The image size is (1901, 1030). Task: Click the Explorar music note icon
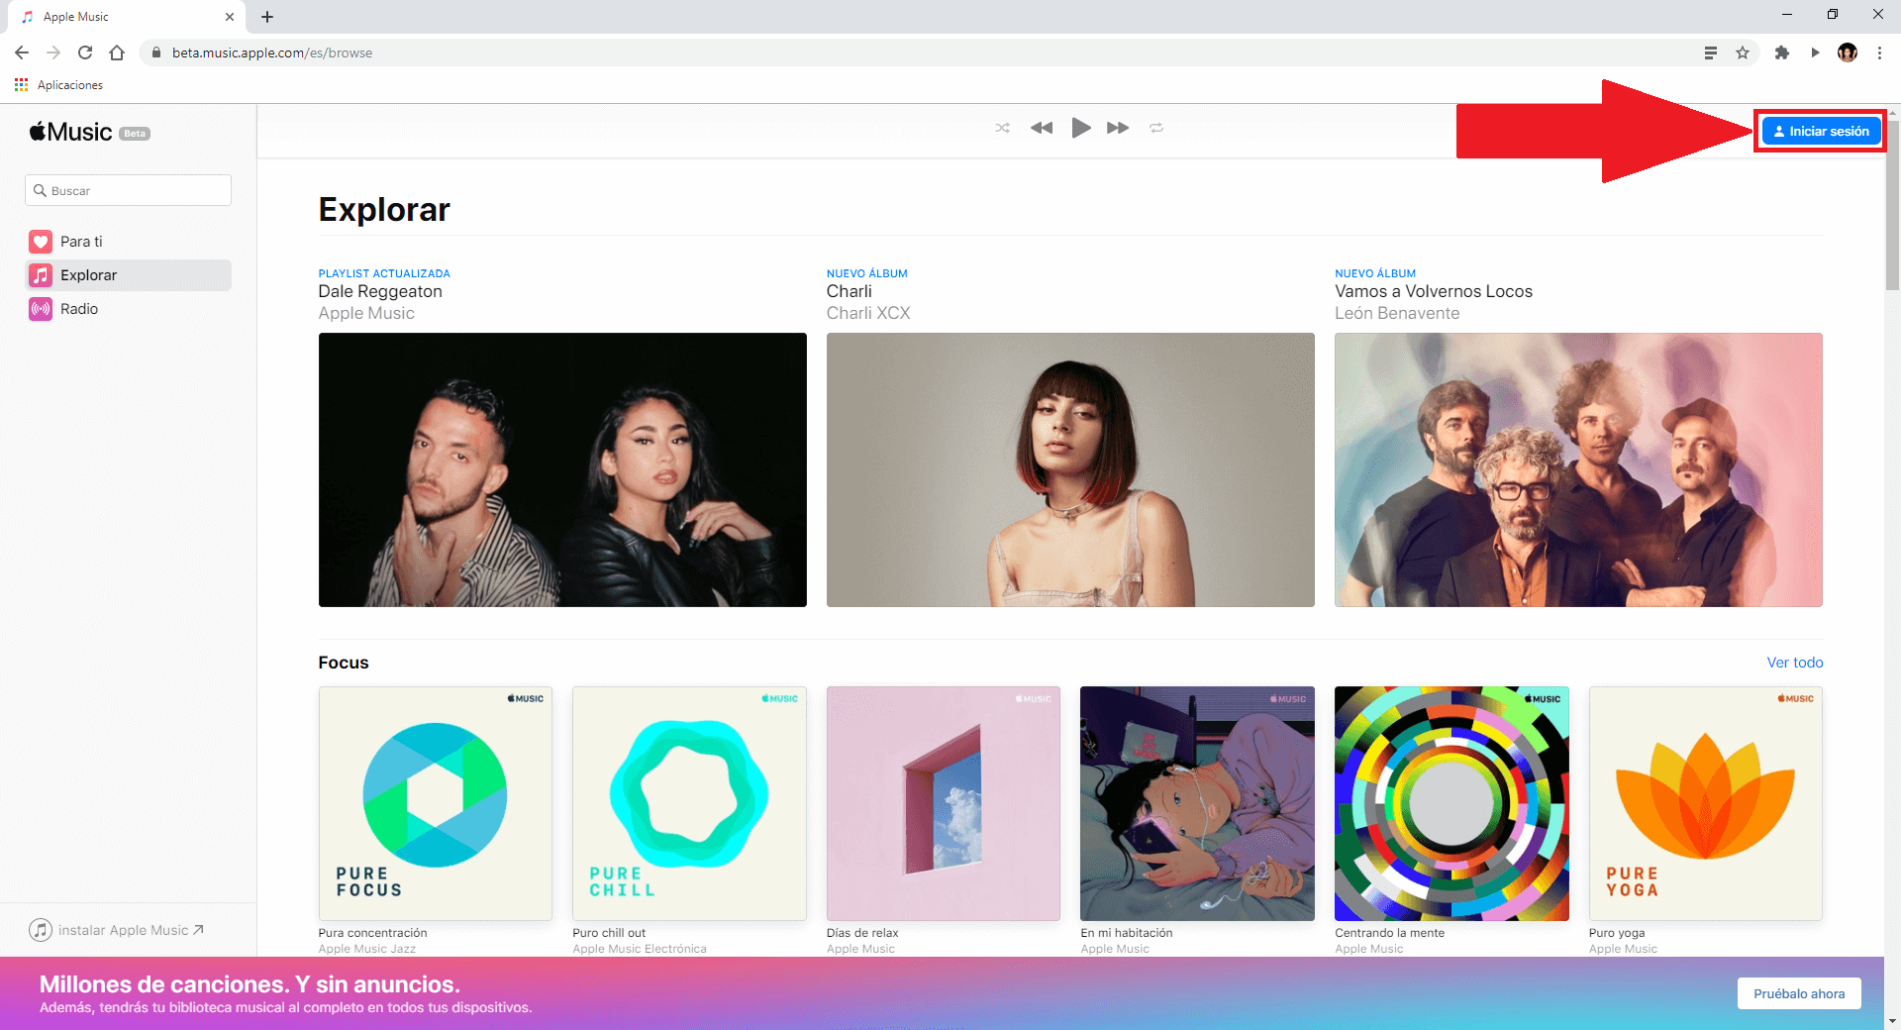tap(41, 275)
